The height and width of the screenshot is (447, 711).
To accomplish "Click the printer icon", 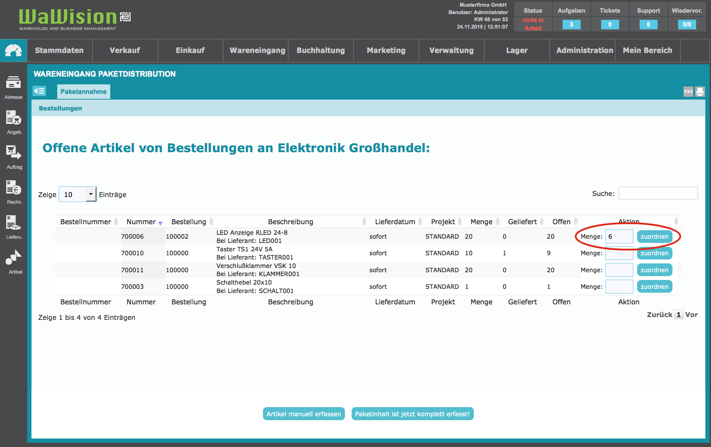I will pyautogui.click(x=700, y=92).
